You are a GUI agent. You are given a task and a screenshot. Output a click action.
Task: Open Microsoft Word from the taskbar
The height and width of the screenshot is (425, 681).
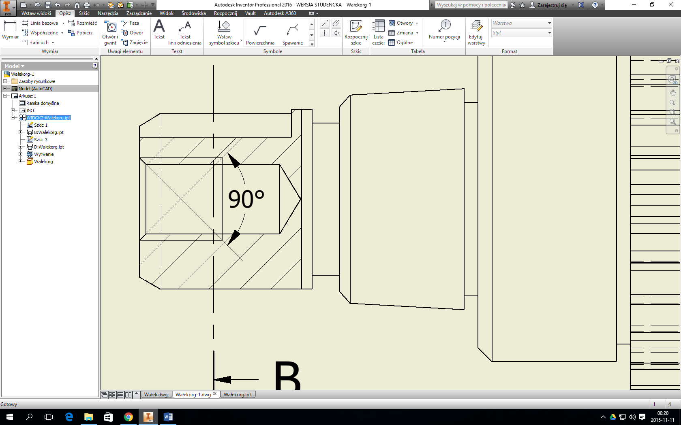168,417
